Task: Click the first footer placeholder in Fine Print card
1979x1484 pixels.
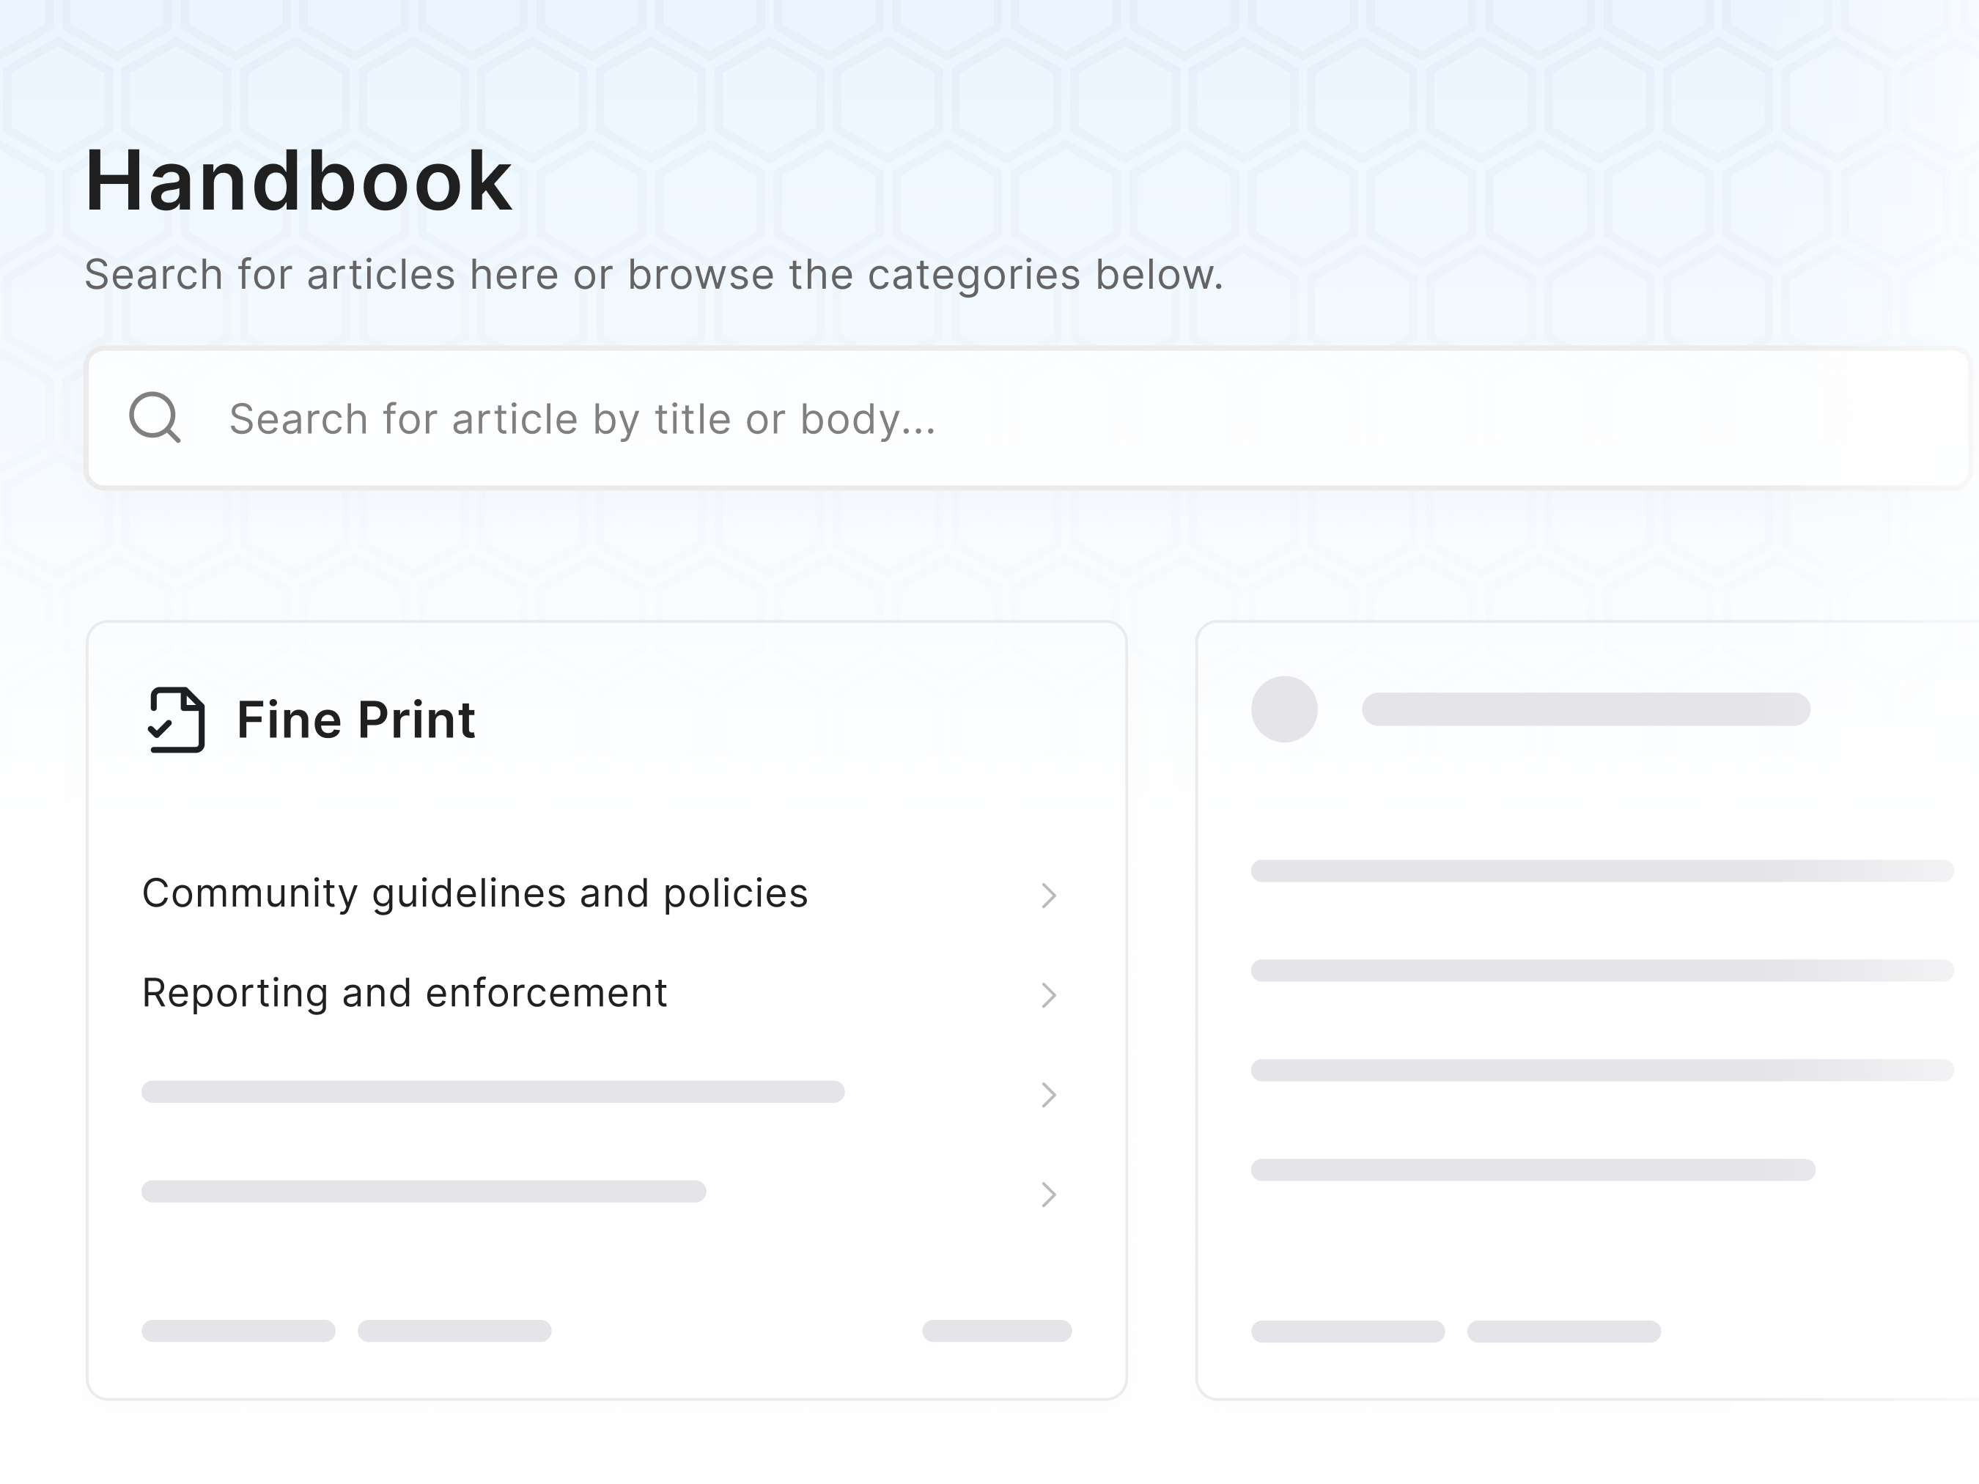Action: tap(238, 1331)
